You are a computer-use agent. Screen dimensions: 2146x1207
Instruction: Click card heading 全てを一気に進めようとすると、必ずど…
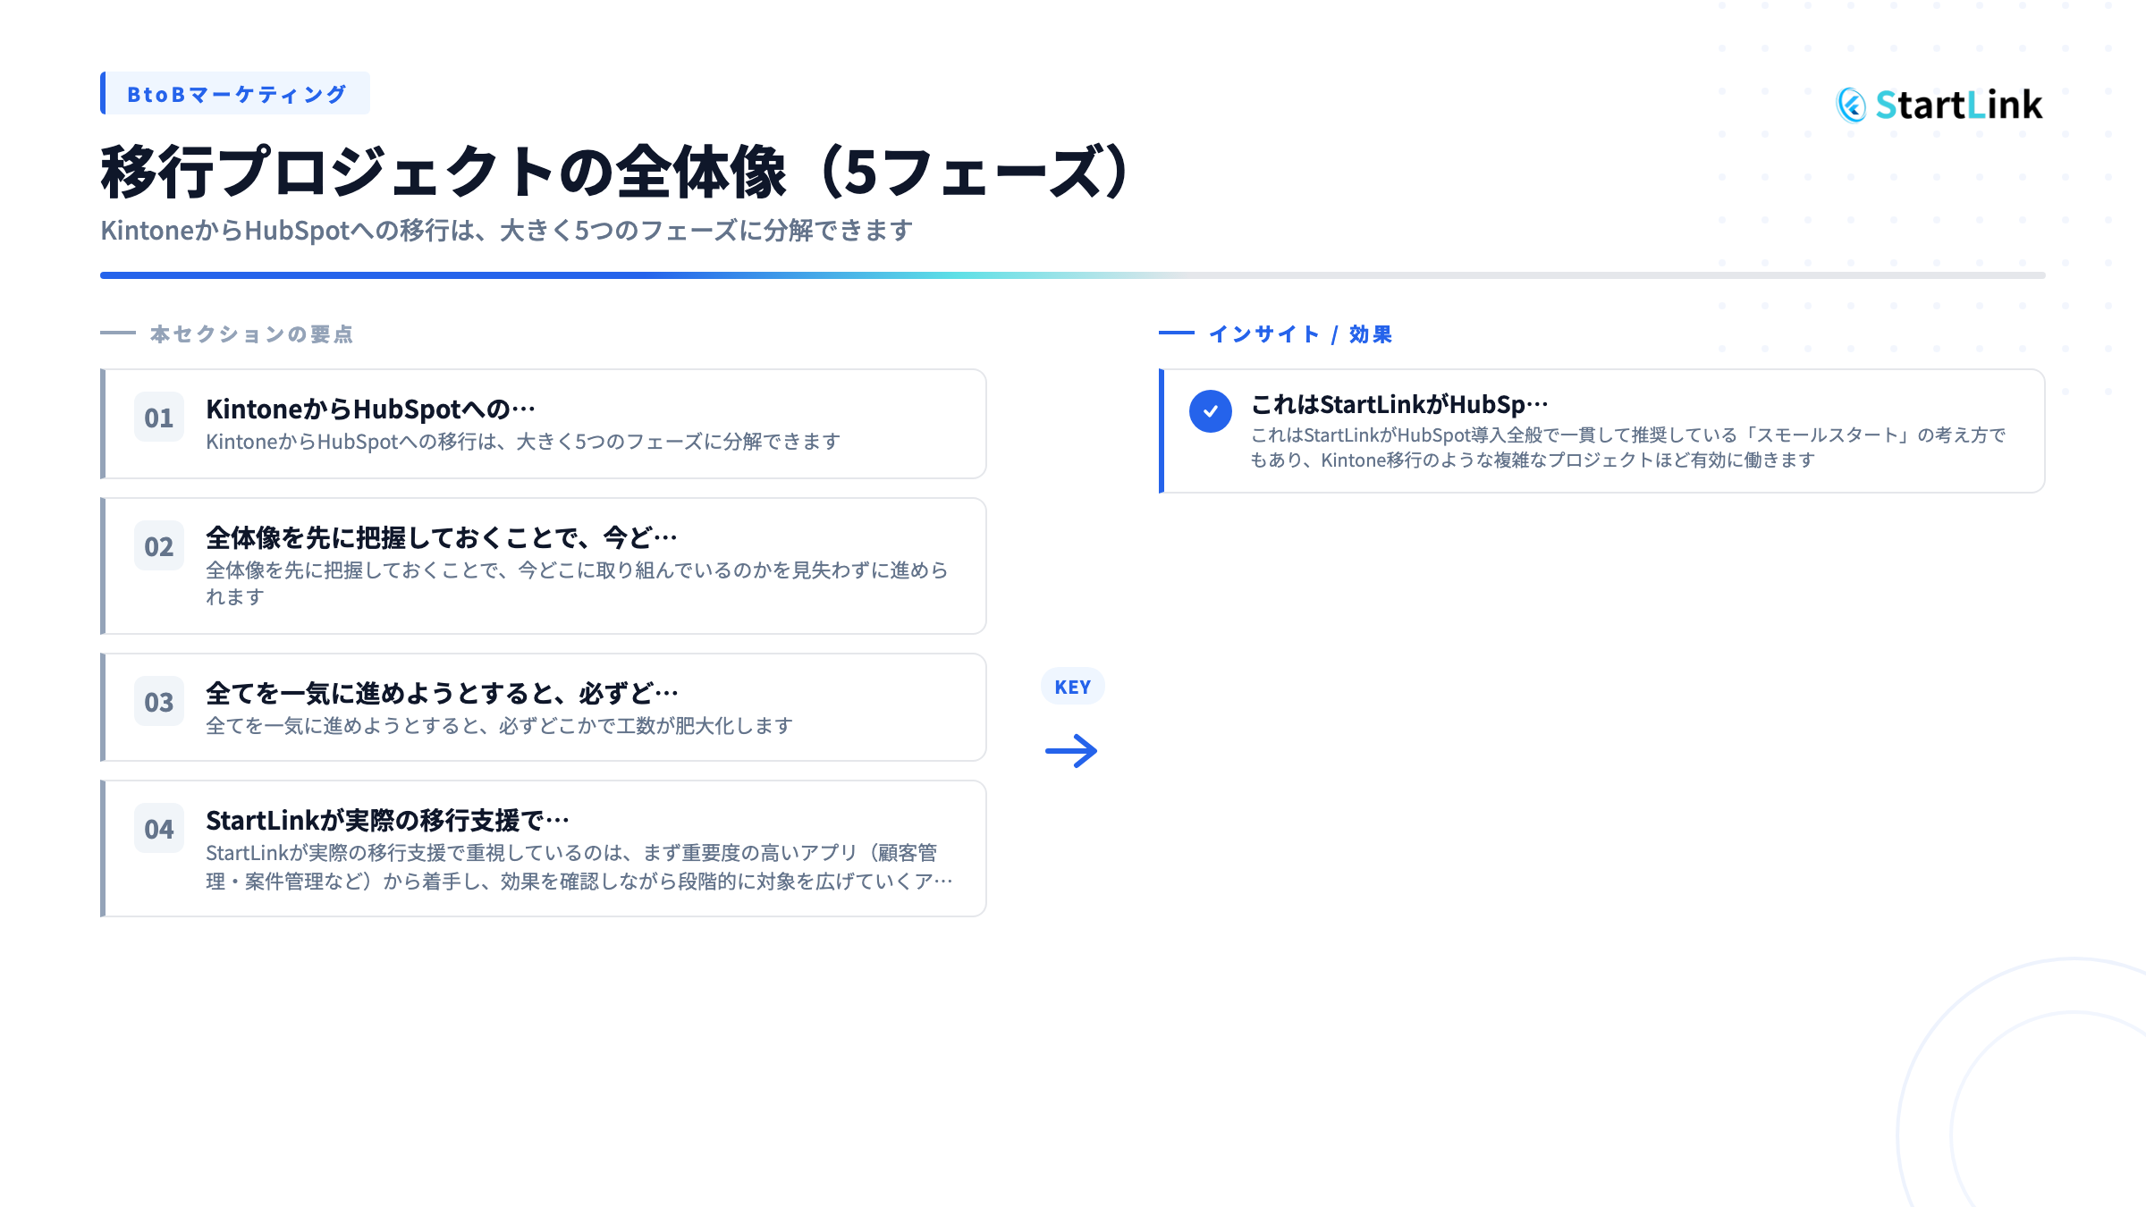(442, 694)
